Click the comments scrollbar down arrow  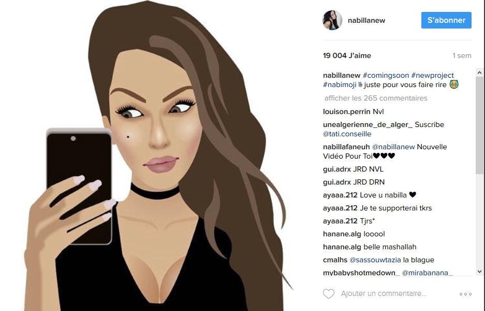click(x=479, y=272)
